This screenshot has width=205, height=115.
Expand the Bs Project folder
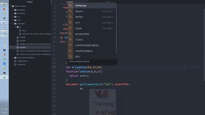click(x=13, y=13)
